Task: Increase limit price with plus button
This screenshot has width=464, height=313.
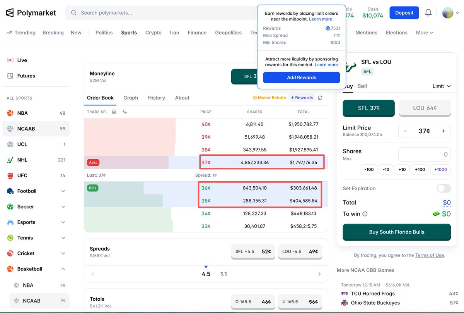Action: 443,131
